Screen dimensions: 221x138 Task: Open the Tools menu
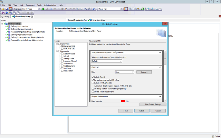(39, 5)
